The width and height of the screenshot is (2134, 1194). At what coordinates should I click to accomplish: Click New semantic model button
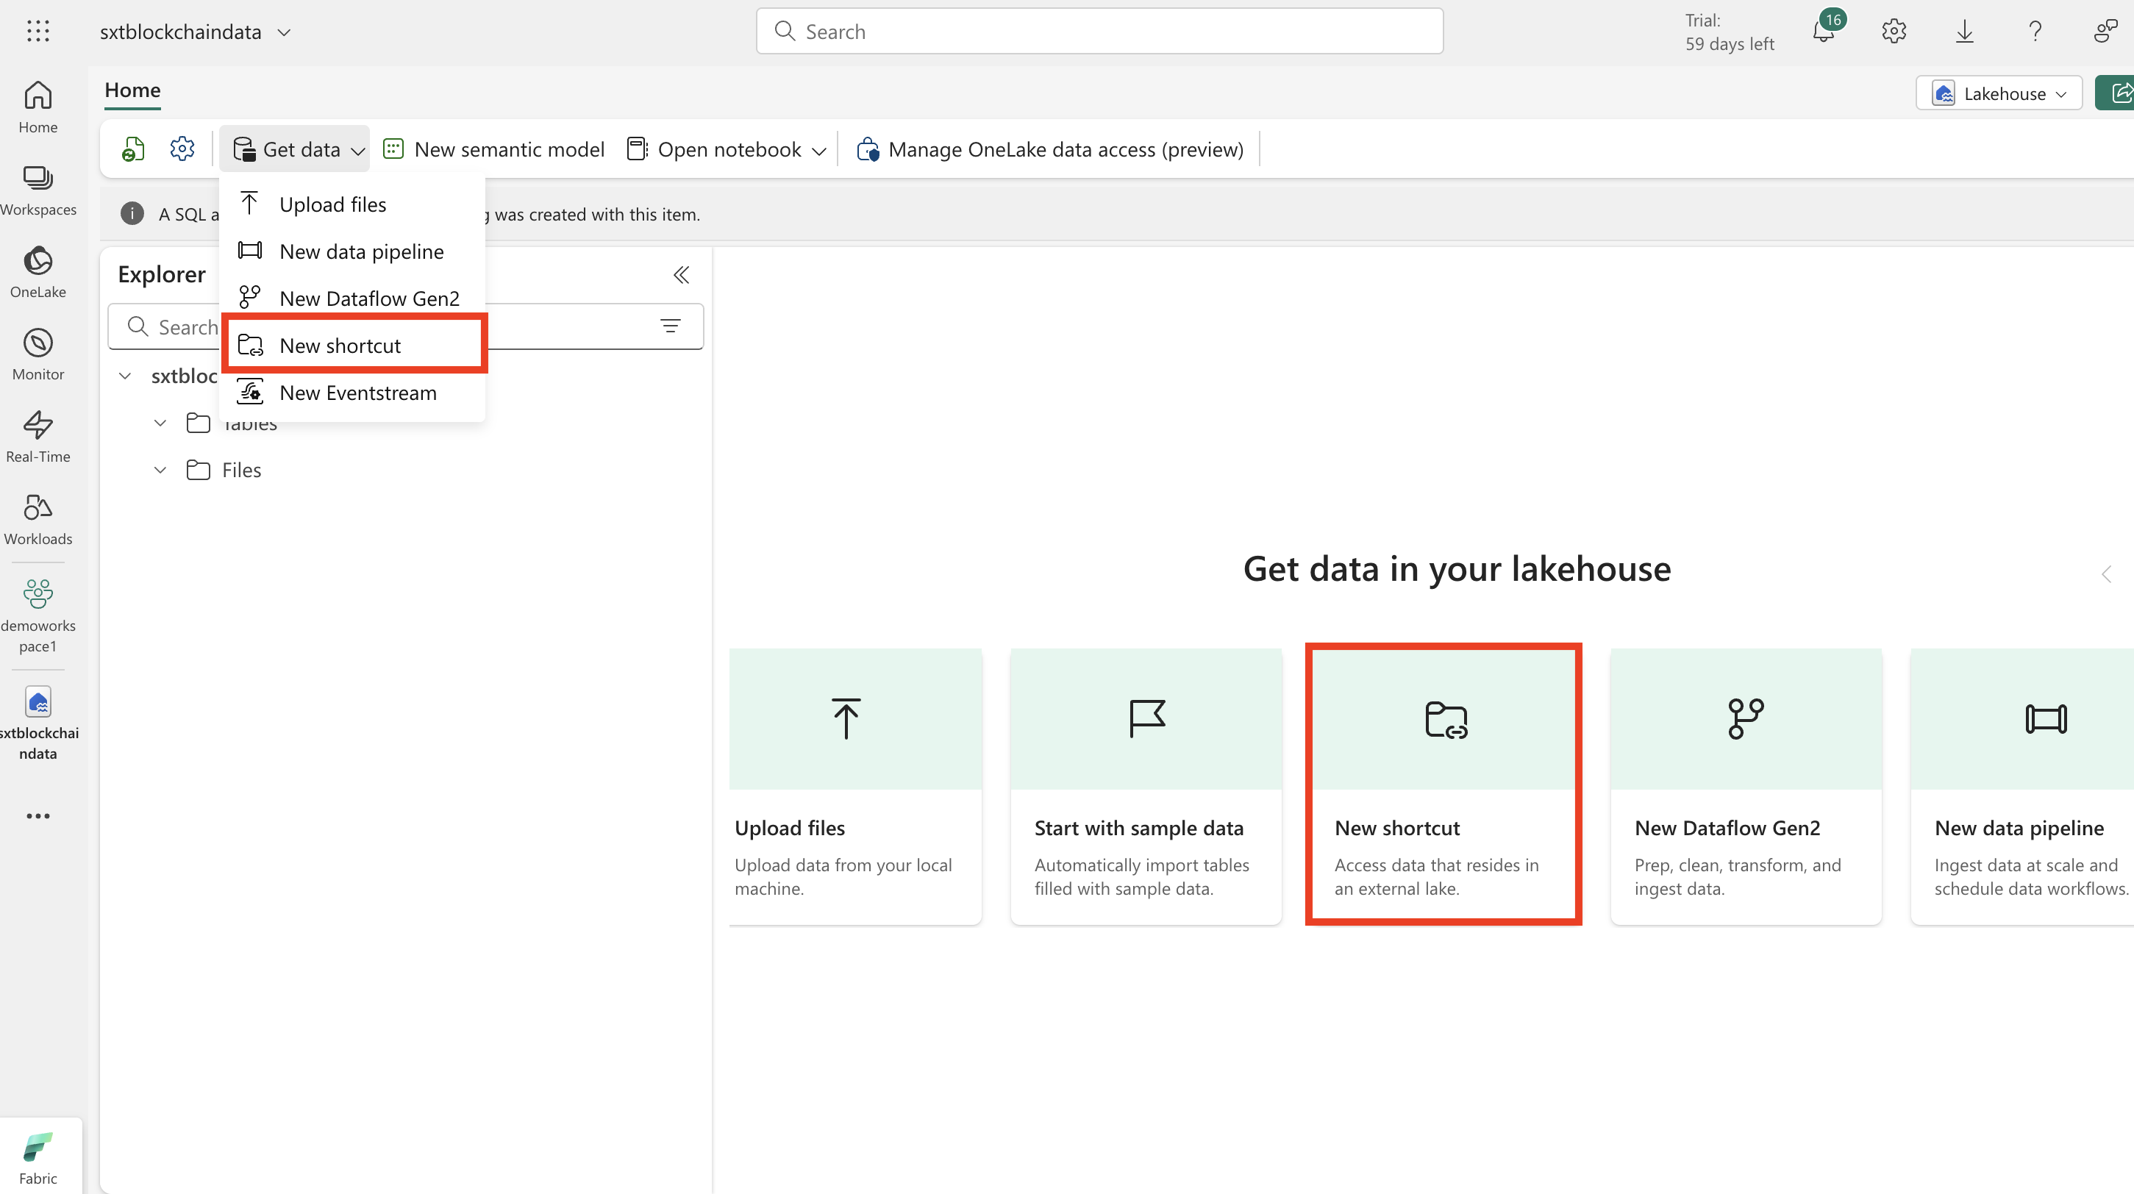click(x=495, y=149)
